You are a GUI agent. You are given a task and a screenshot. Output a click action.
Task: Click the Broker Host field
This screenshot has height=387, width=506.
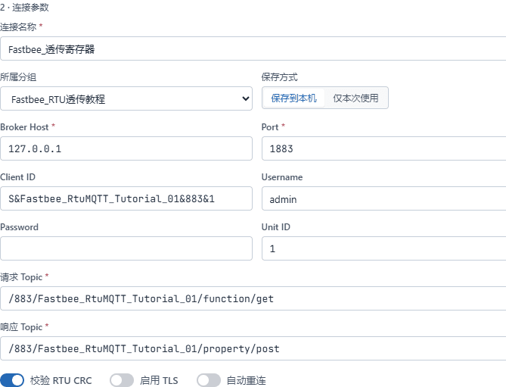click(126, 148)
